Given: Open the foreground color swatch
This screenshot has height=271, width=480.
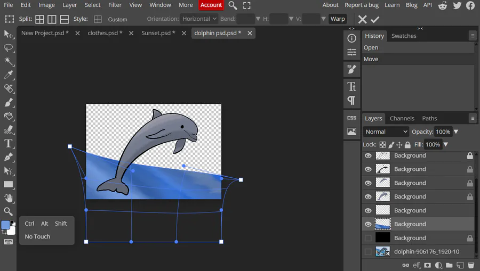Looking at the screenshot, I should 5,225.
